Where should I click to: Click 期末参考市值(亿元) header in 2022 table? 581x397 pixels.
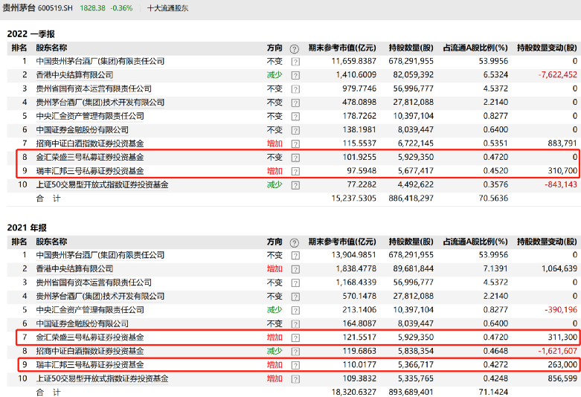[342, 48]
